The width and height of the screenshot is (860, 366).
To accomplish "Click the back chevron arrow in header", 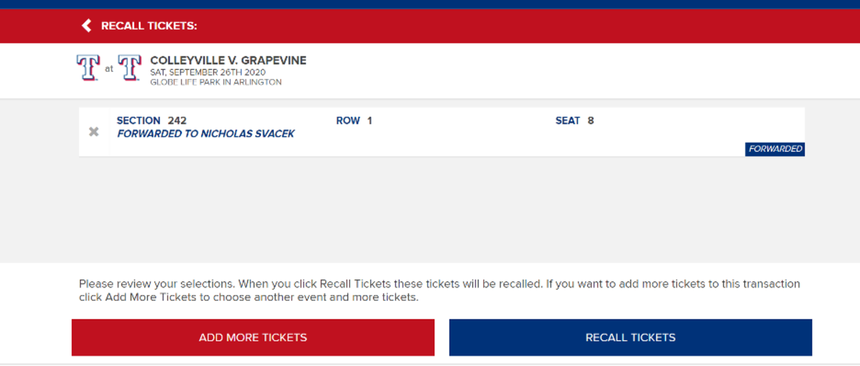I will [86, 26].
